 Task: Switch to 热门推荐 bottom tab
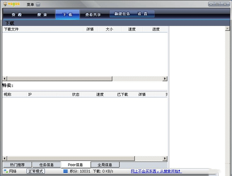17,165
